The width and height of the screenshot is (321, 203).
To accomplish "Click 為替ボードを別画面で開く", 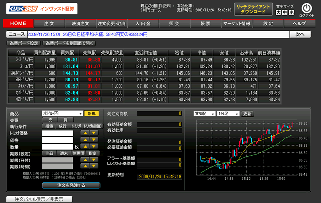I will pyautogui.click(x=70, y=43).
